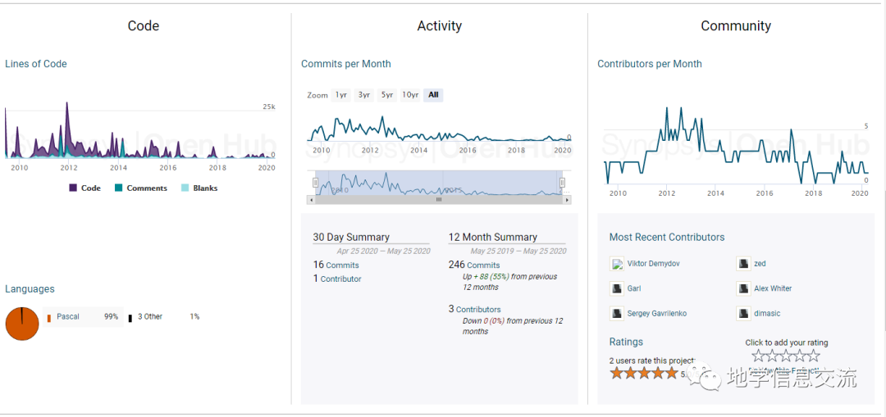This screenshot has width=886, height=417.
Task: Click the languages pie chart
Action: pos(22,324)
